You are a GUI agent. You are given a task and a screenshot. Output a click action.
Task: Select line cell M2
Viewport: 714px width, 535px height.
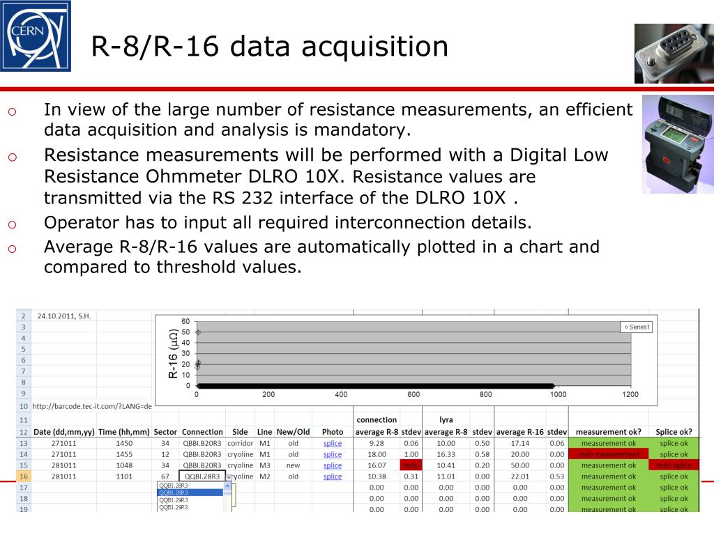pos(264,476)
